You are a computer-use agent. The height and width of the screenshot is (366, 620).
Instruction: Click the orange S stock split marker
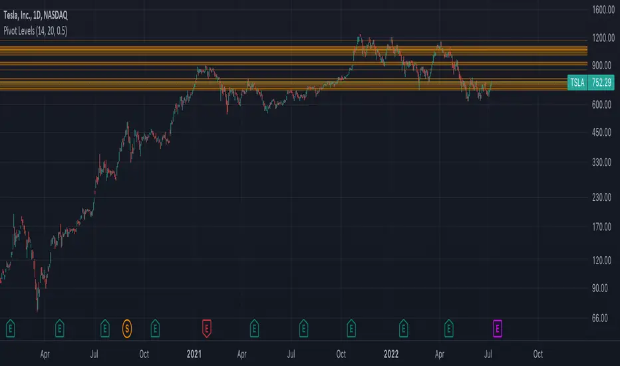pos(127,327)
